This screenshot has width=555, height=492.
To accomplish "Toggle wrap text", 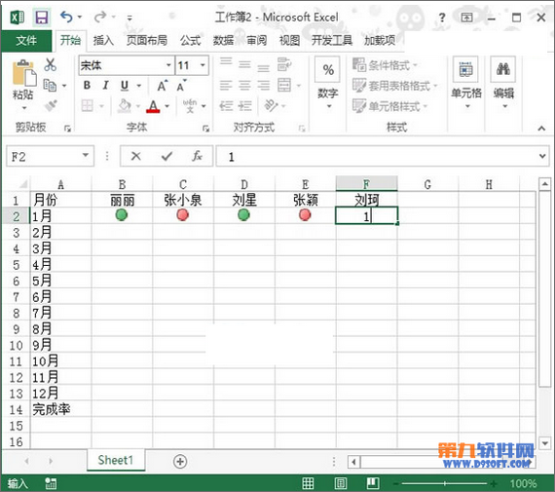I will [x=284, y=64].
